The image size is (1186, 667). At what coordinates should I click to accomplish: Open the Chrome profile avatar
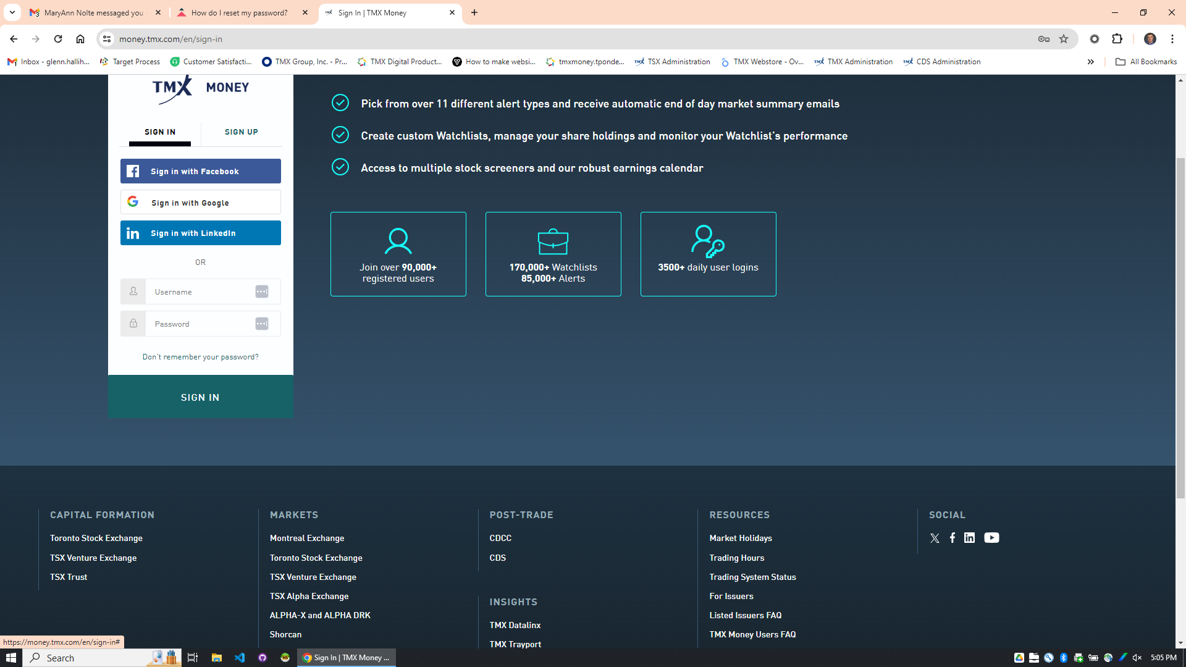[x=1150, y=39]
